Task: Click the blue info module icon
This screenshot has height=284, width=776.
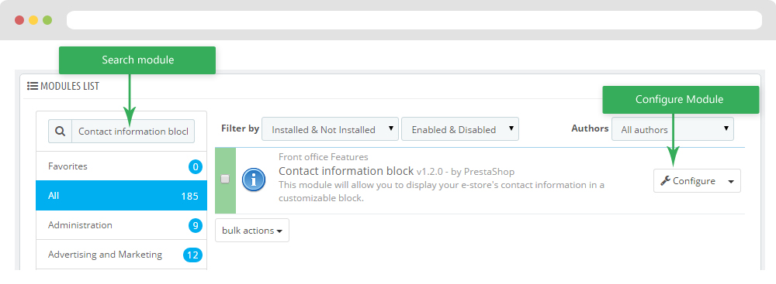Action: click(254, 181)
